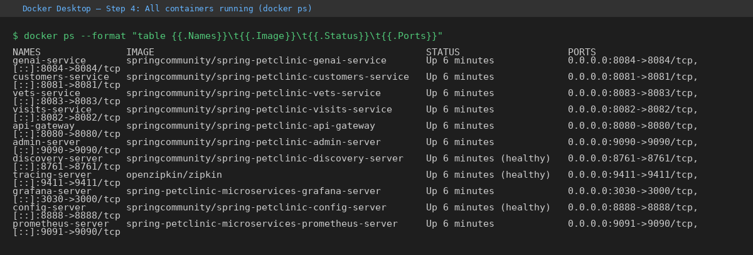Click the genai-service Up 6 minutes status
The height and width of the screenshot is (255, 753).
click(x=460, y=60)
